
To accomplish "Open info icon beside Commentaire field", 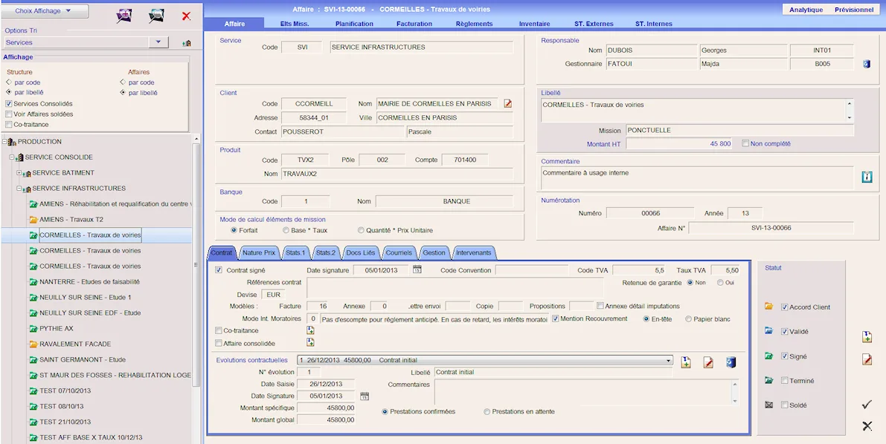I will point(867,177).
